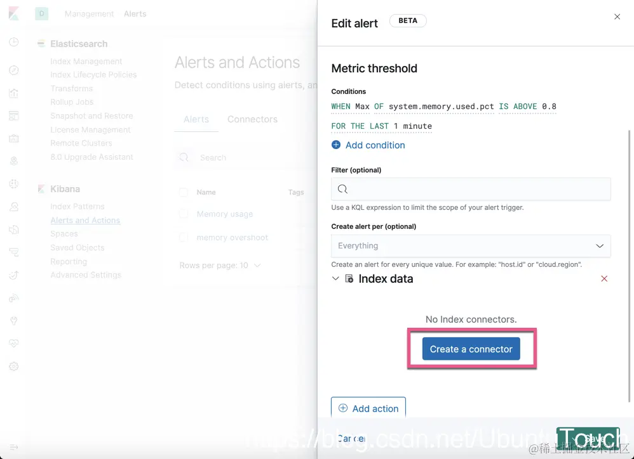This screenshot has height=459, width=634.
Task: Open Rollup Jobs menu item
Action: point(72,102)
